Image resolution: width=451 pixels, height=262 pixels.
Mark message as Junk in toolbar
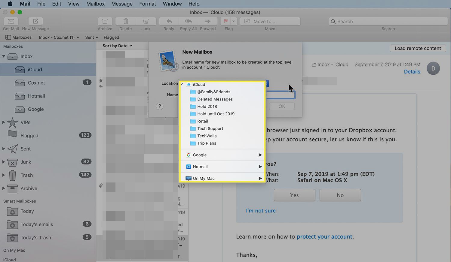click(x=146, y=21)
